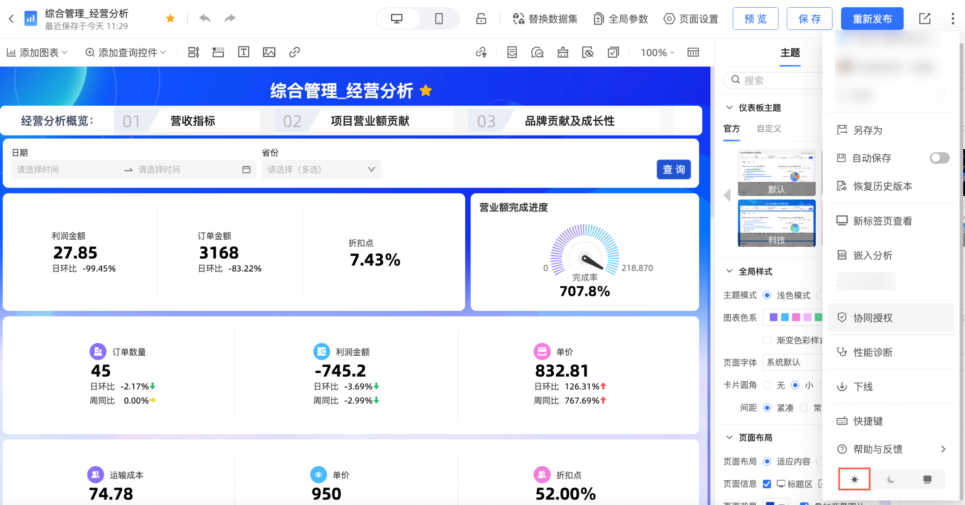
Task: Switch interface to light mode sun icon
Action: tap(854, 479)
